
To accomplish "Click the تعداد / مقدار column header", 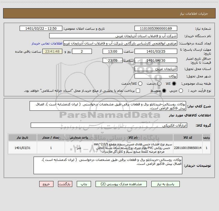I will pos(51,137).
